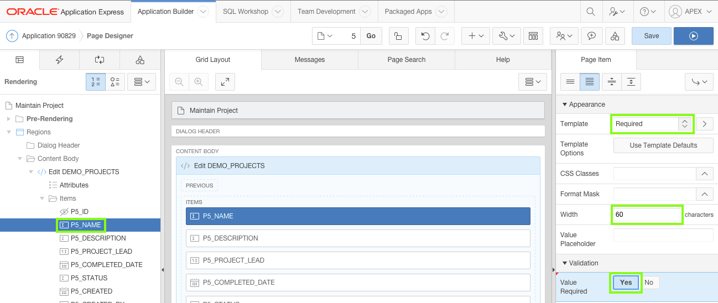718x303 pixels.
Task: Toggle Show All properties view
Action: pos(590,82)
